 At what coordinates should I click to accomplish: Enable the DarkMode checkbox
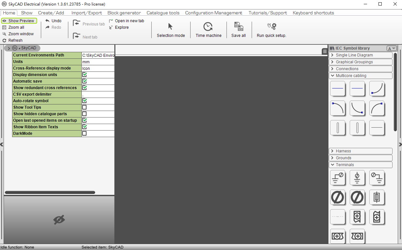pyautogui.click(x=84, y=133)
